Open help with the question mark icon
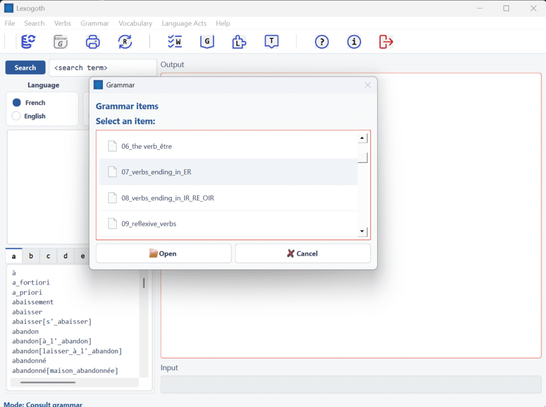The height and width of the screenshot is (407, 546). coord(322,42)
